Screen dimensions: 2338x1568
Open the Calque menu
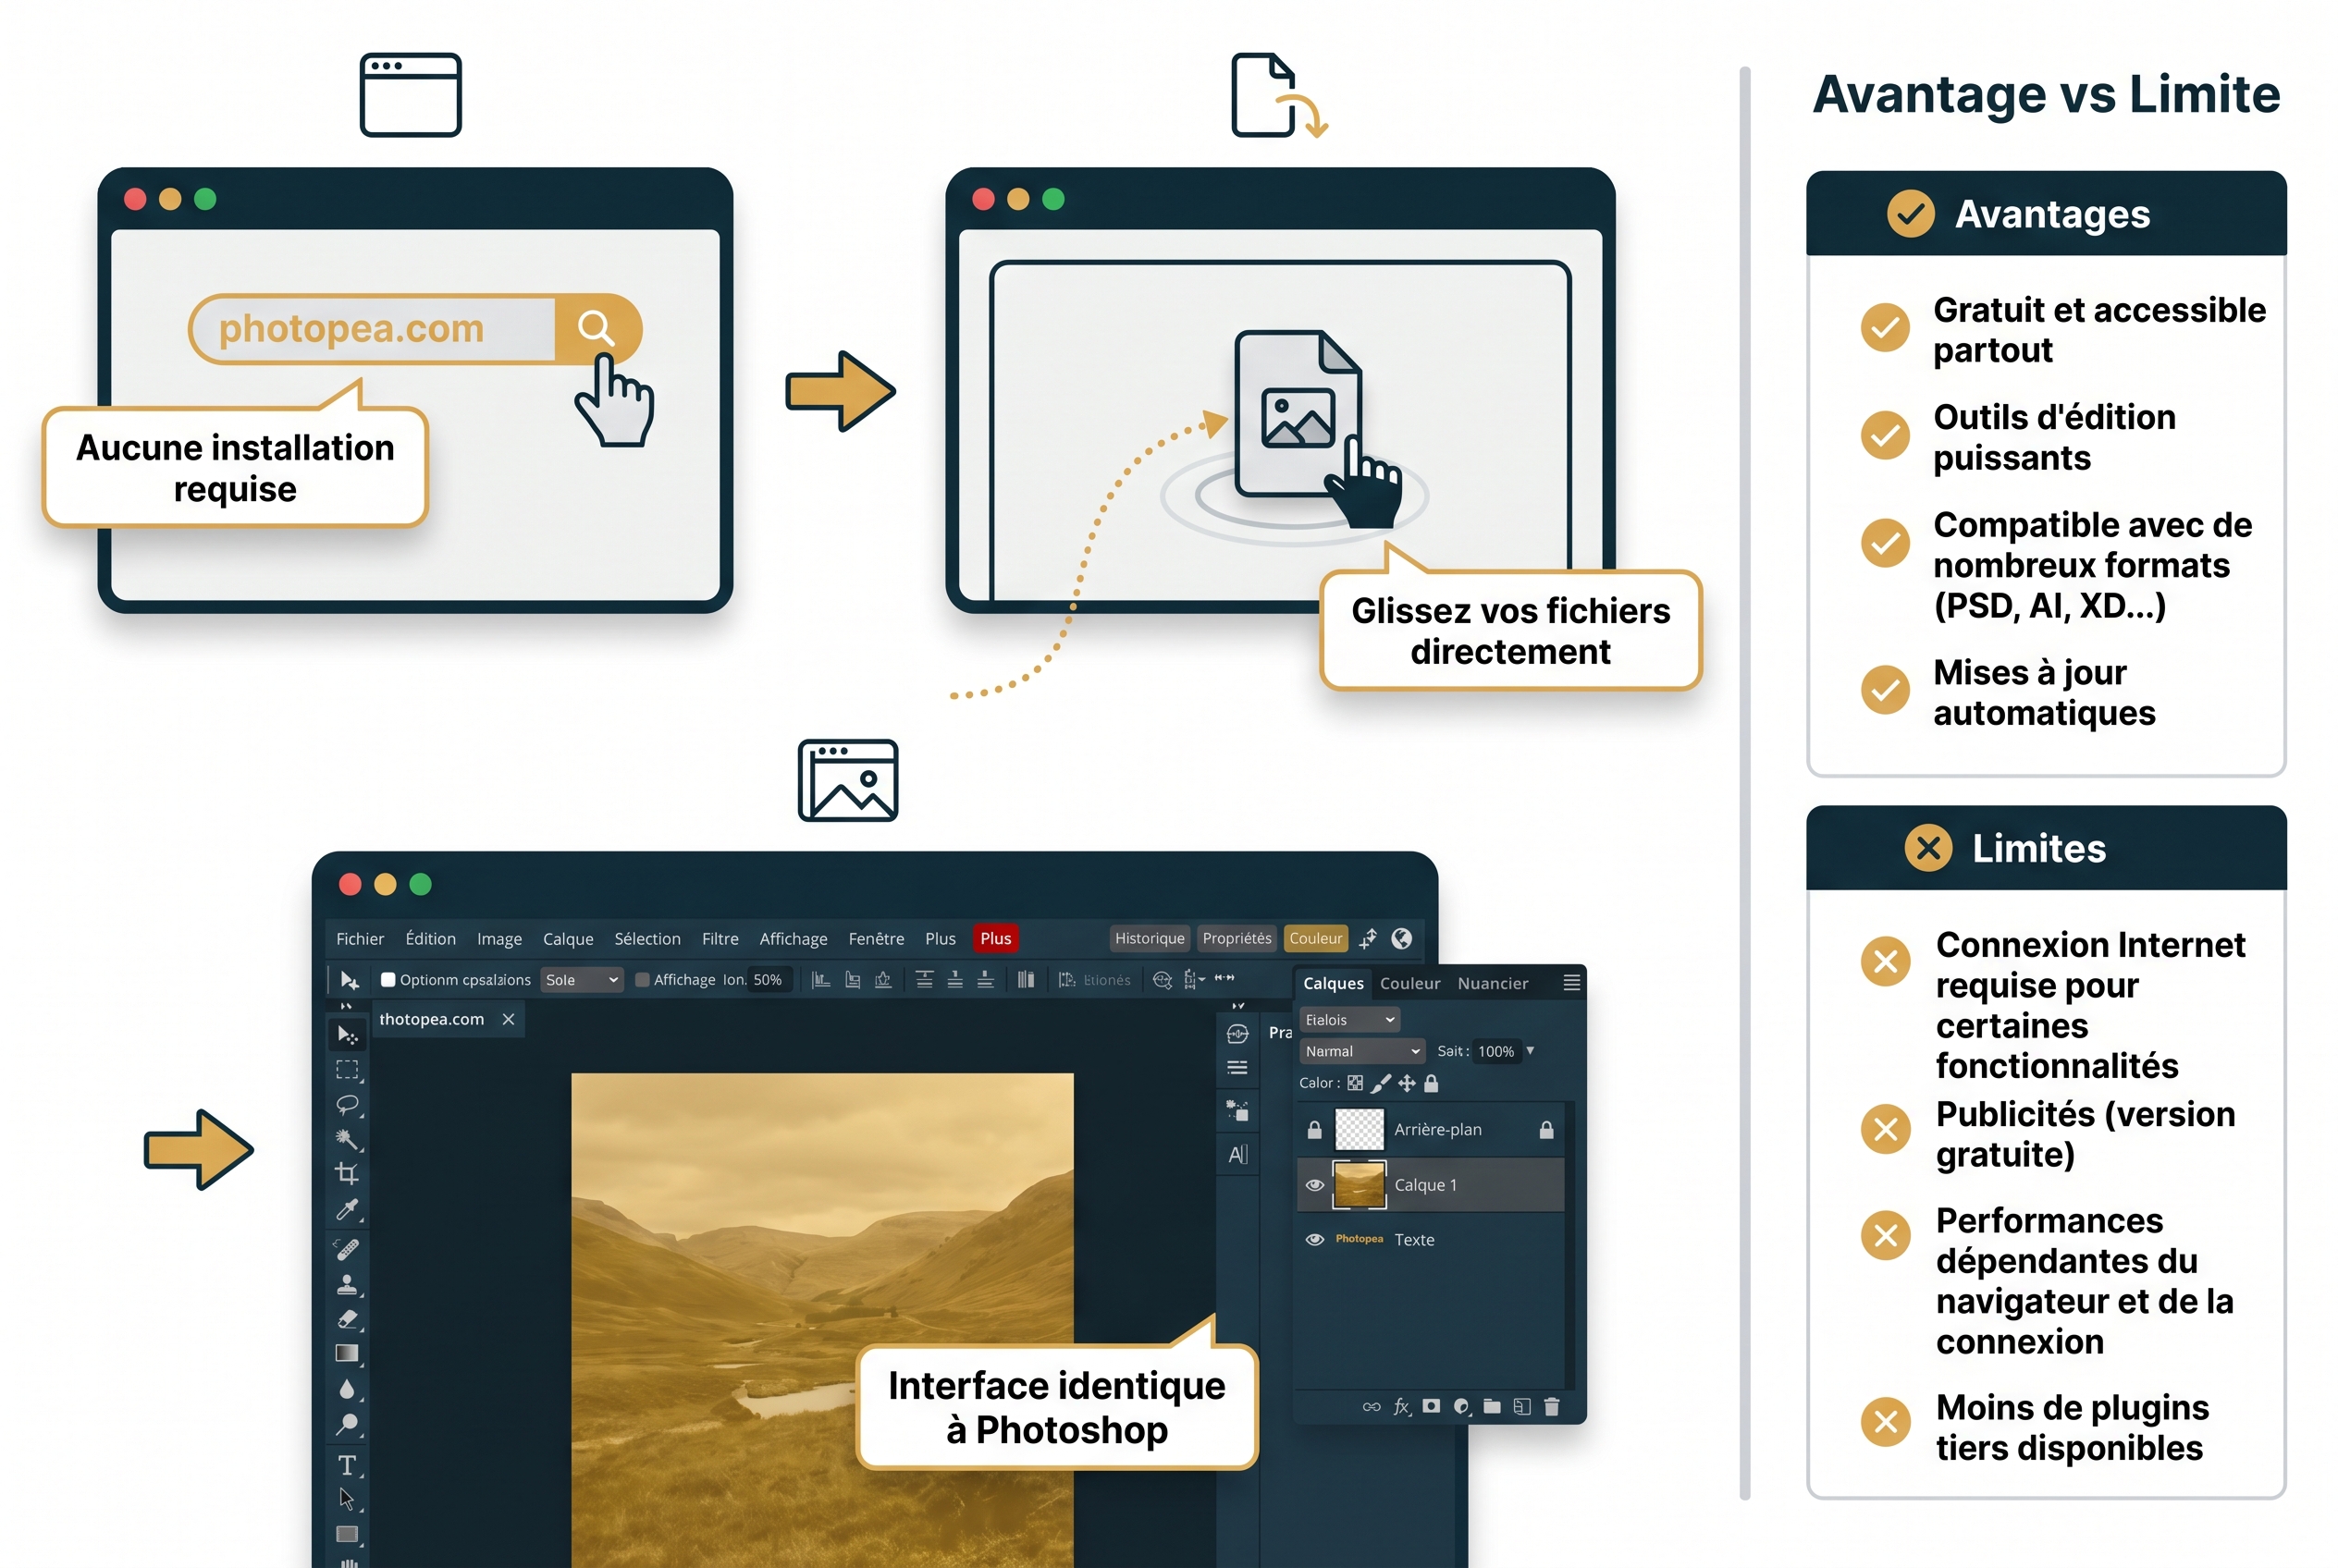[568, 939]
